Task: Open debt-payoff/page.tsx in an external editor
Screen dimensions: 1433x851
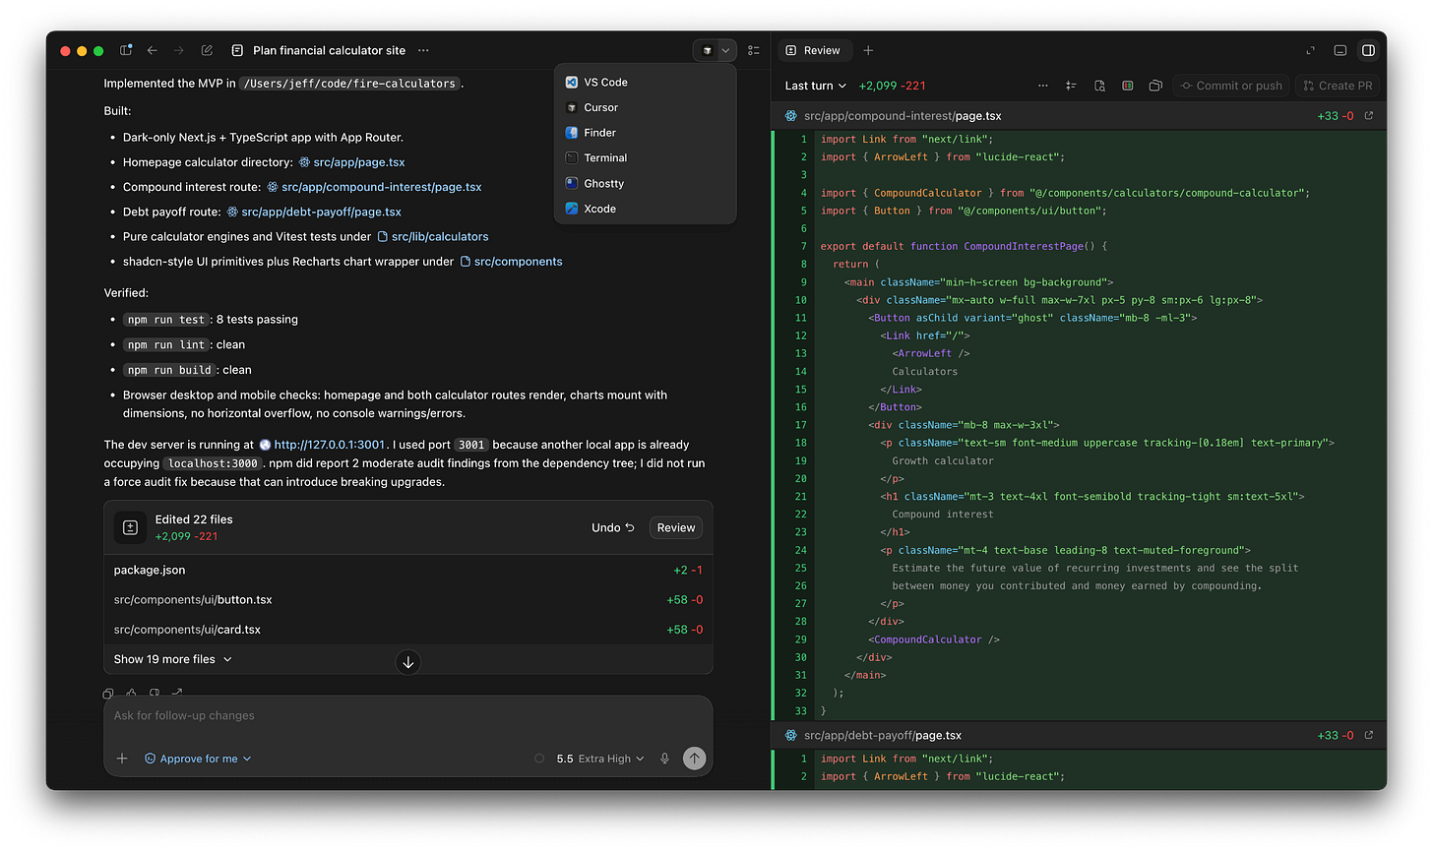Action: point(1368,735)
